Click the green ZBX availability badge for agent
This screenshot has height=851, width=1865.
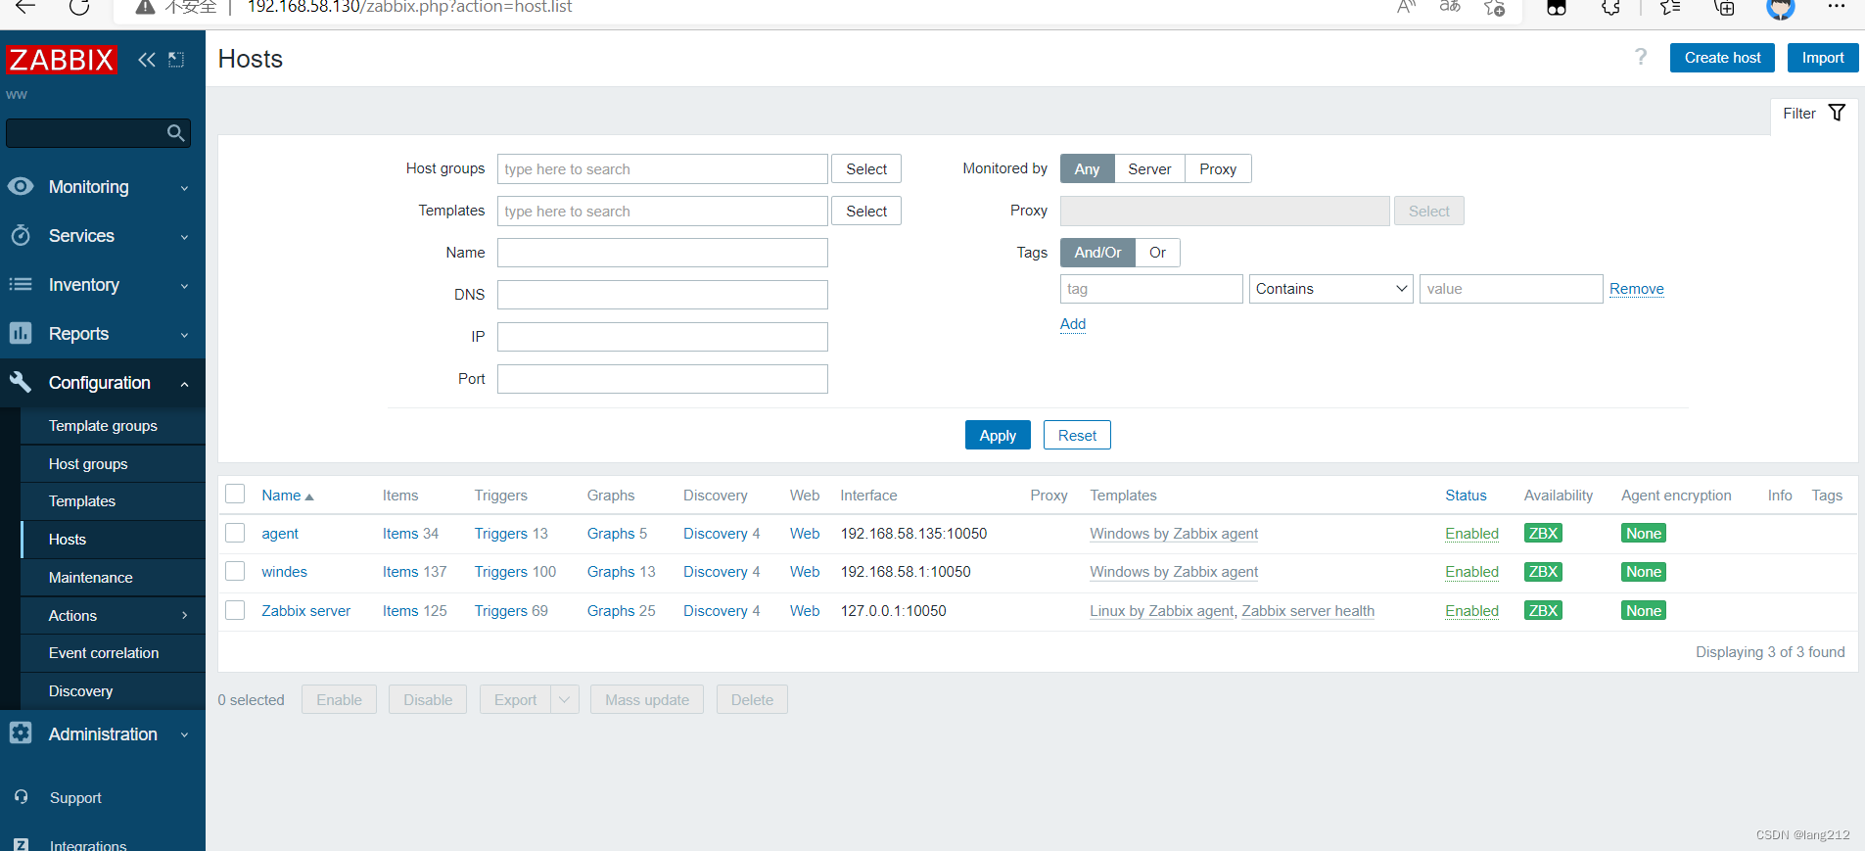coord(1543,533)
